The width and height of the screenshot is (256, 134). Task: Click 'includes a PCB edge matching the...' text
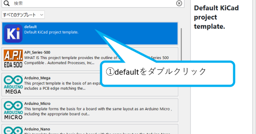click(x=55, y=88)
